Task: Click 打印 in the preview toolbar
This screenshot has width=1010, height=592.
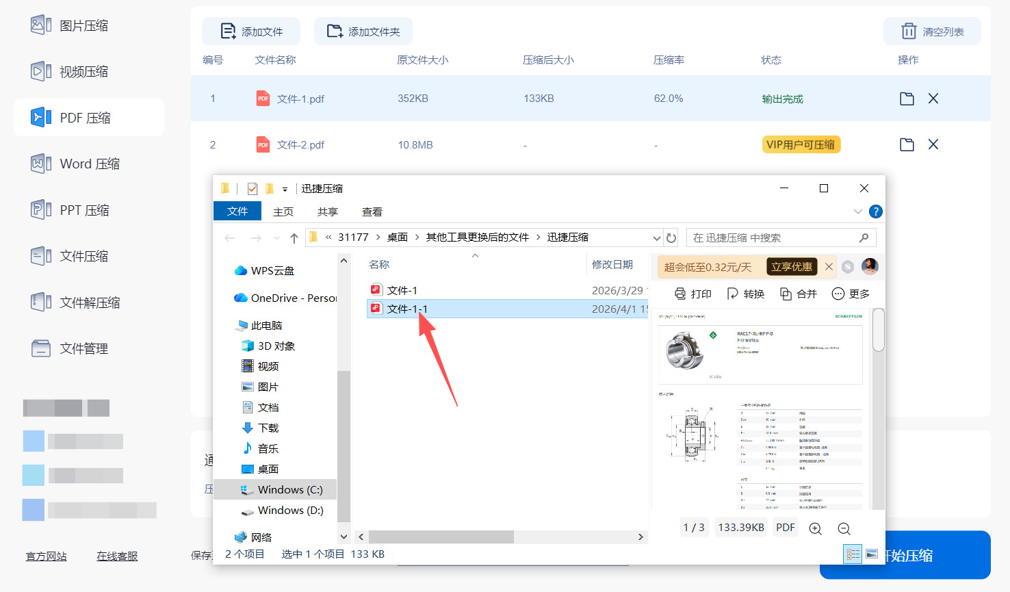Action: click(x=693, y=294)
